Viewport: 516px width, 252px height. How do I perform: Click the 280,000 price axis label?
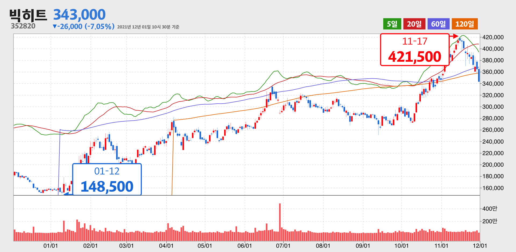[x=493, y=118]
